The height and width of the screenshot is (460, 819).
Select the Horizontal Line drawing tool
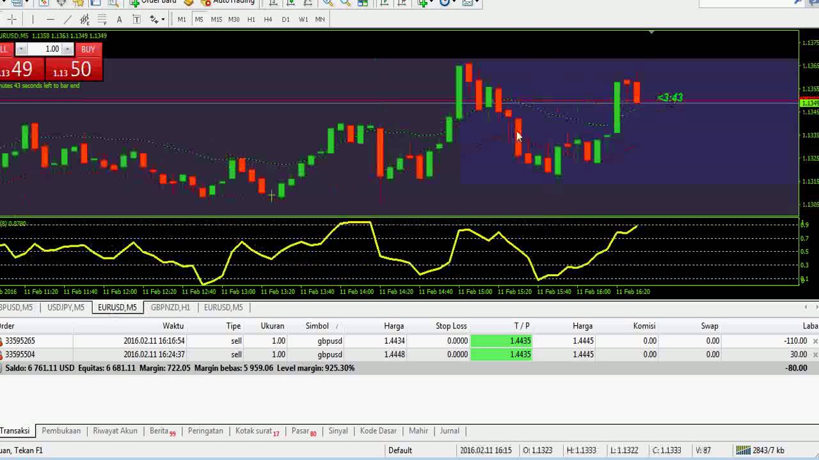pyautogui.click(x=51, y=20)
